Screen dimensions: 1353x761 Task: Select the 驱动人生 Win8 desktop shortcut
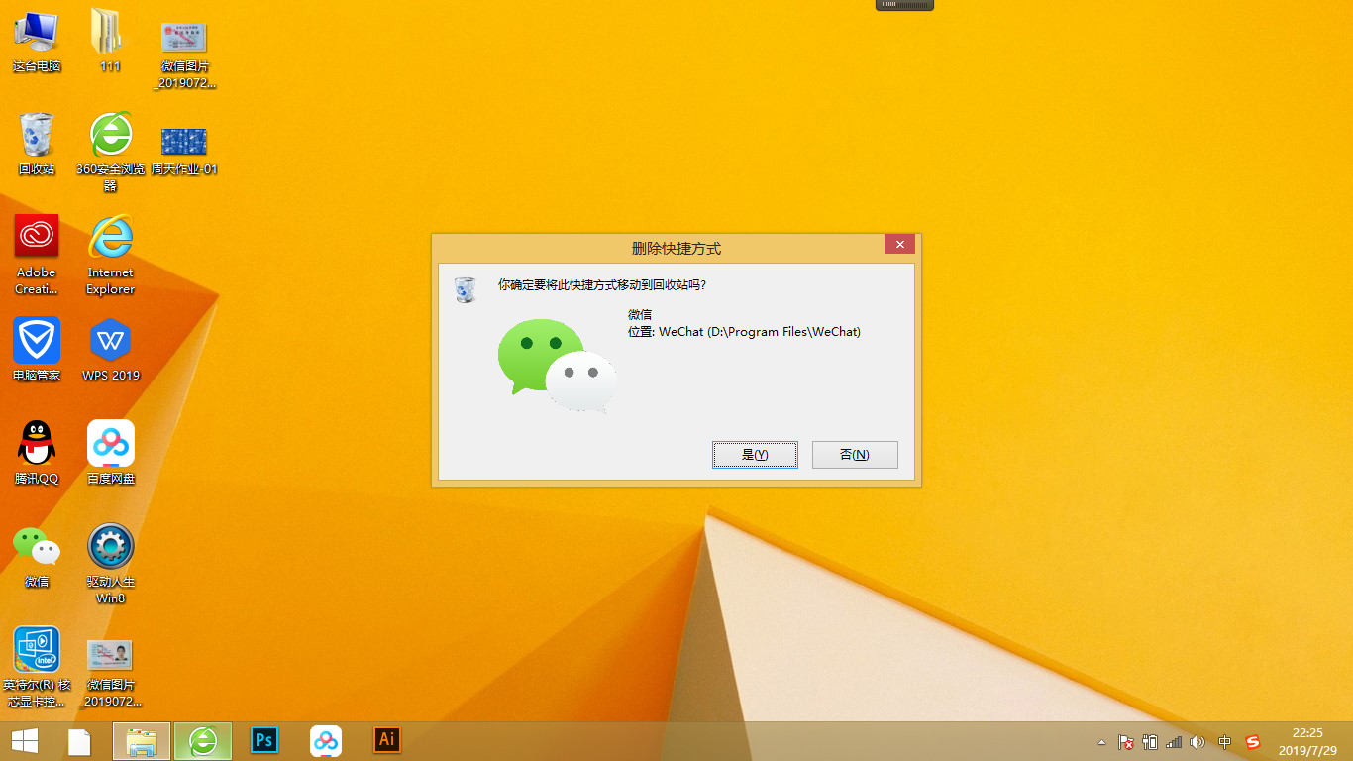tap(110, 565)
